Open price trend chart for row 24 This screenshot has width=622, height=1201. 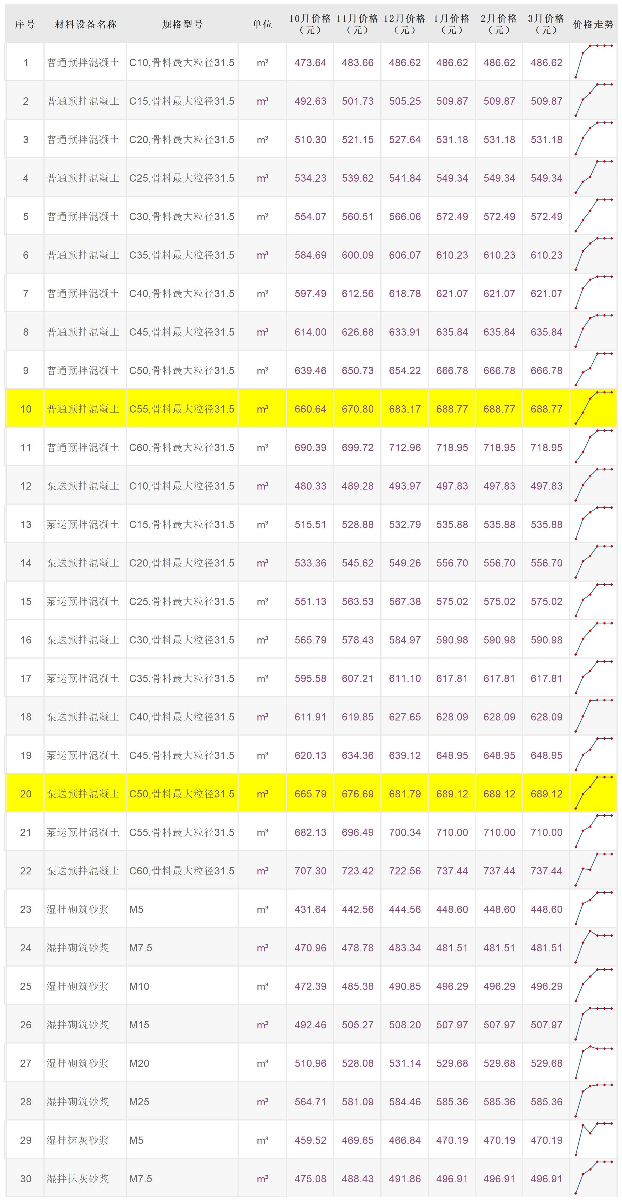coord(593,947)
